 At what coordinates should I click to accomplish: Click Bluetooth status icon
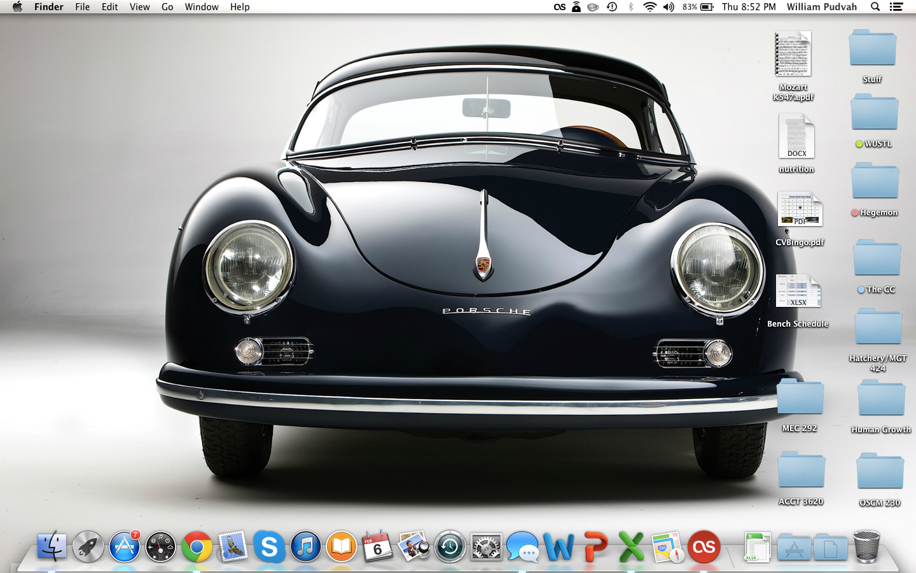pyautogui.click(x=630, y=7)
